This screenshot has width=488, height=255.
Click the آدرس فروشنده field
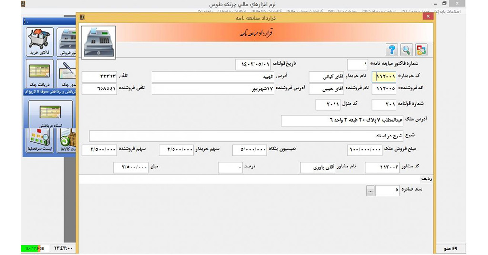tap(213, 89)
